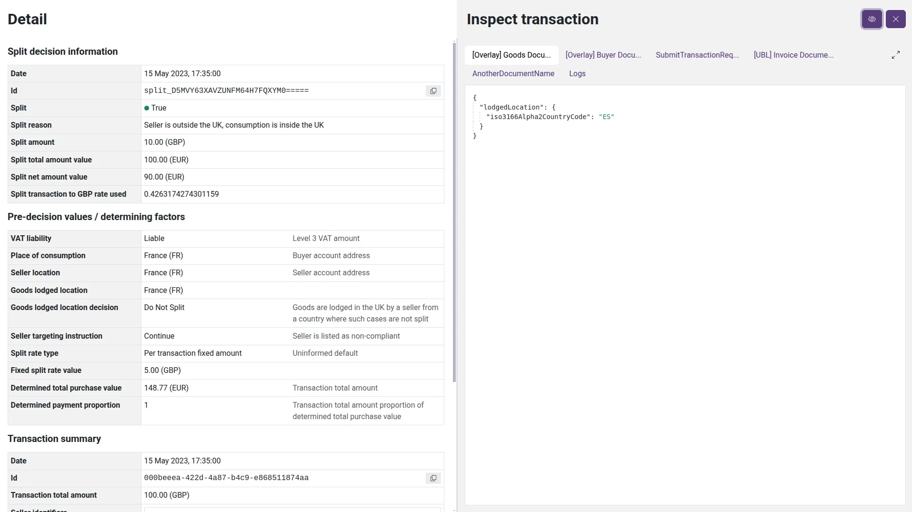Image resolution: width=912 pixels, height=512 pixels.
Task: Switch to the Logs tab
Action: point(577,74)
